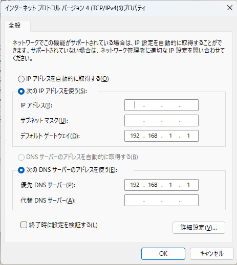Click second octet of 代替 DNS サーバー field
This screenshot has width=237, height=265.
pos(153,200)
